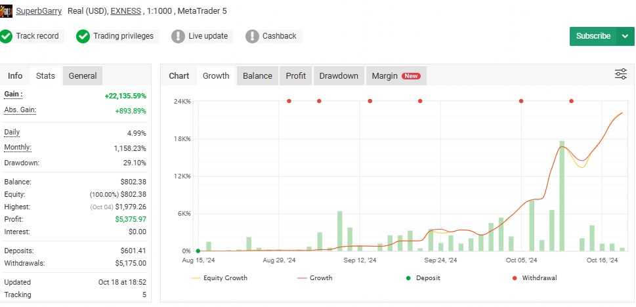Click the green deposit dot at Aug 15
Viewport: 636px width, 307px height.
198,251
